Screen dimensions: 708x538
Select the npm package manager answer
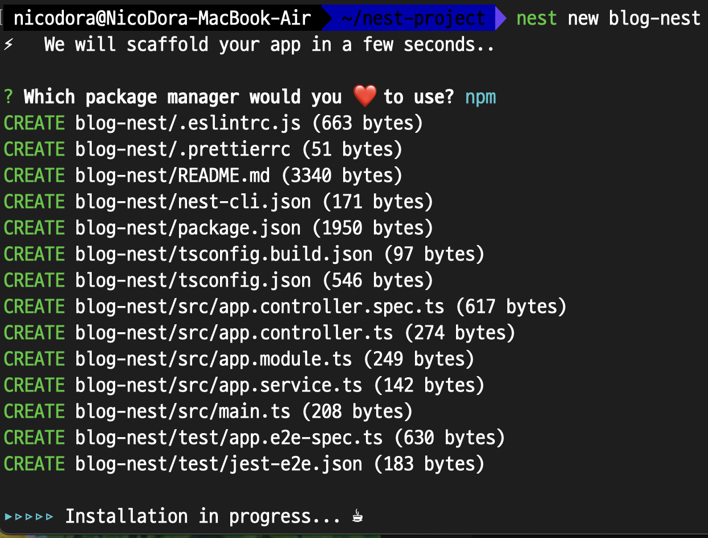click(x=481, y=97)
